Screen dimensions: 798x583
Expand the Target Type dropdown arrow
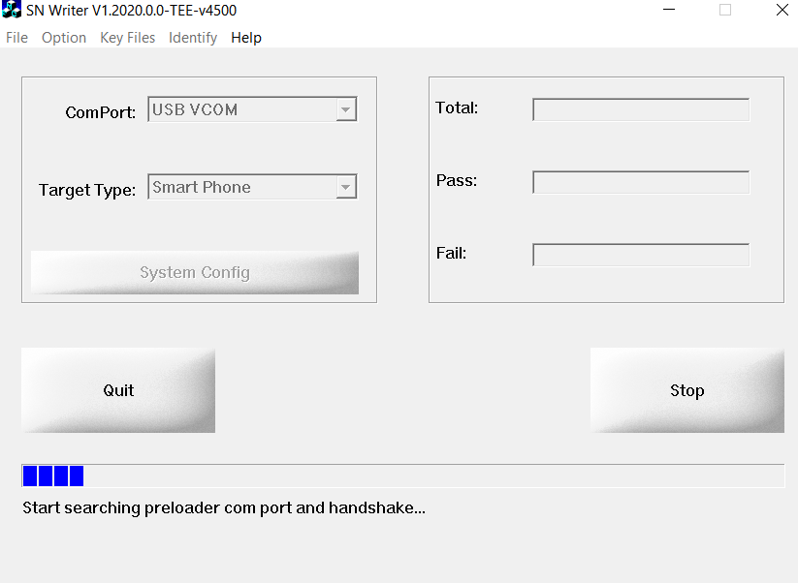[345, 187]
